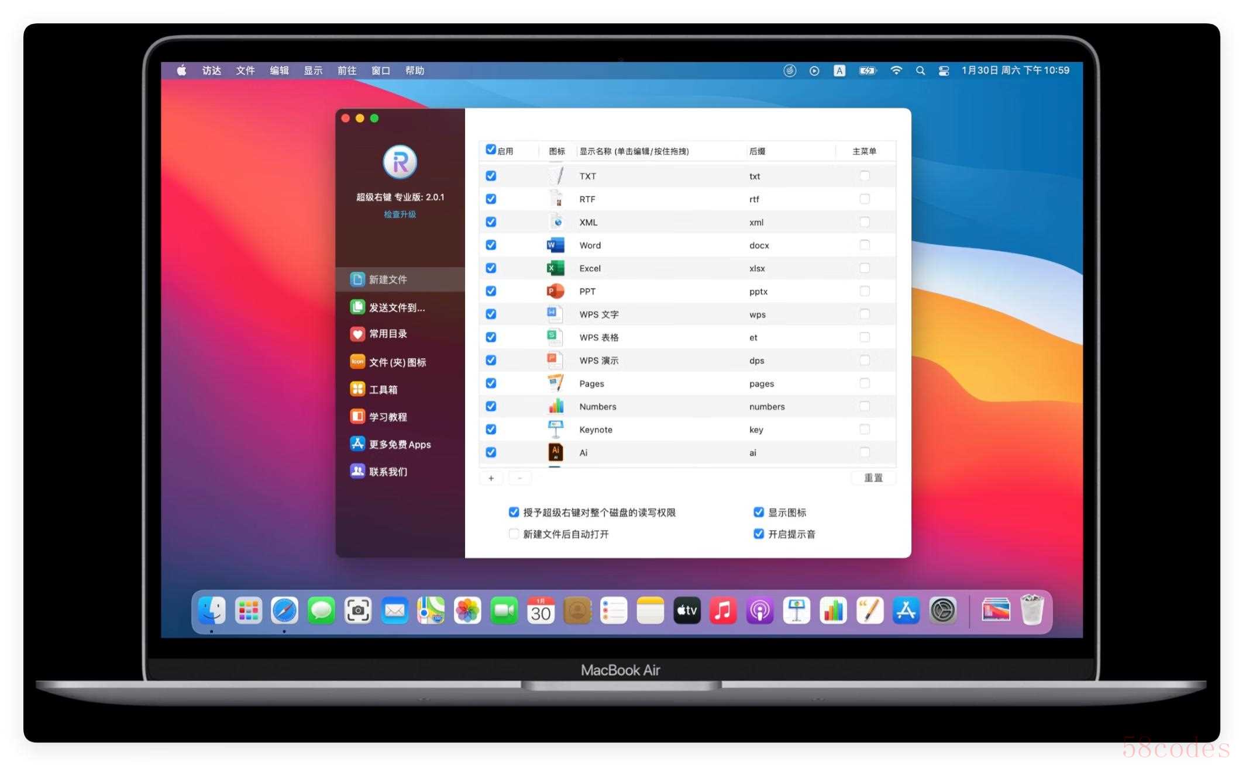Click the date and time in menu bar
This screenshot has width=1239, height=765.
point(1015,70)
